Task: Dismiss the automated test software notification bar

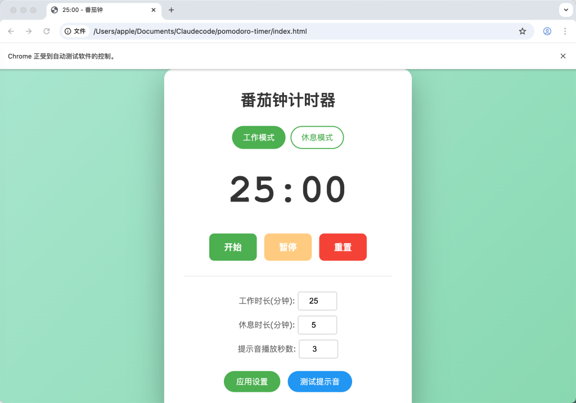Action: [562, 56]
